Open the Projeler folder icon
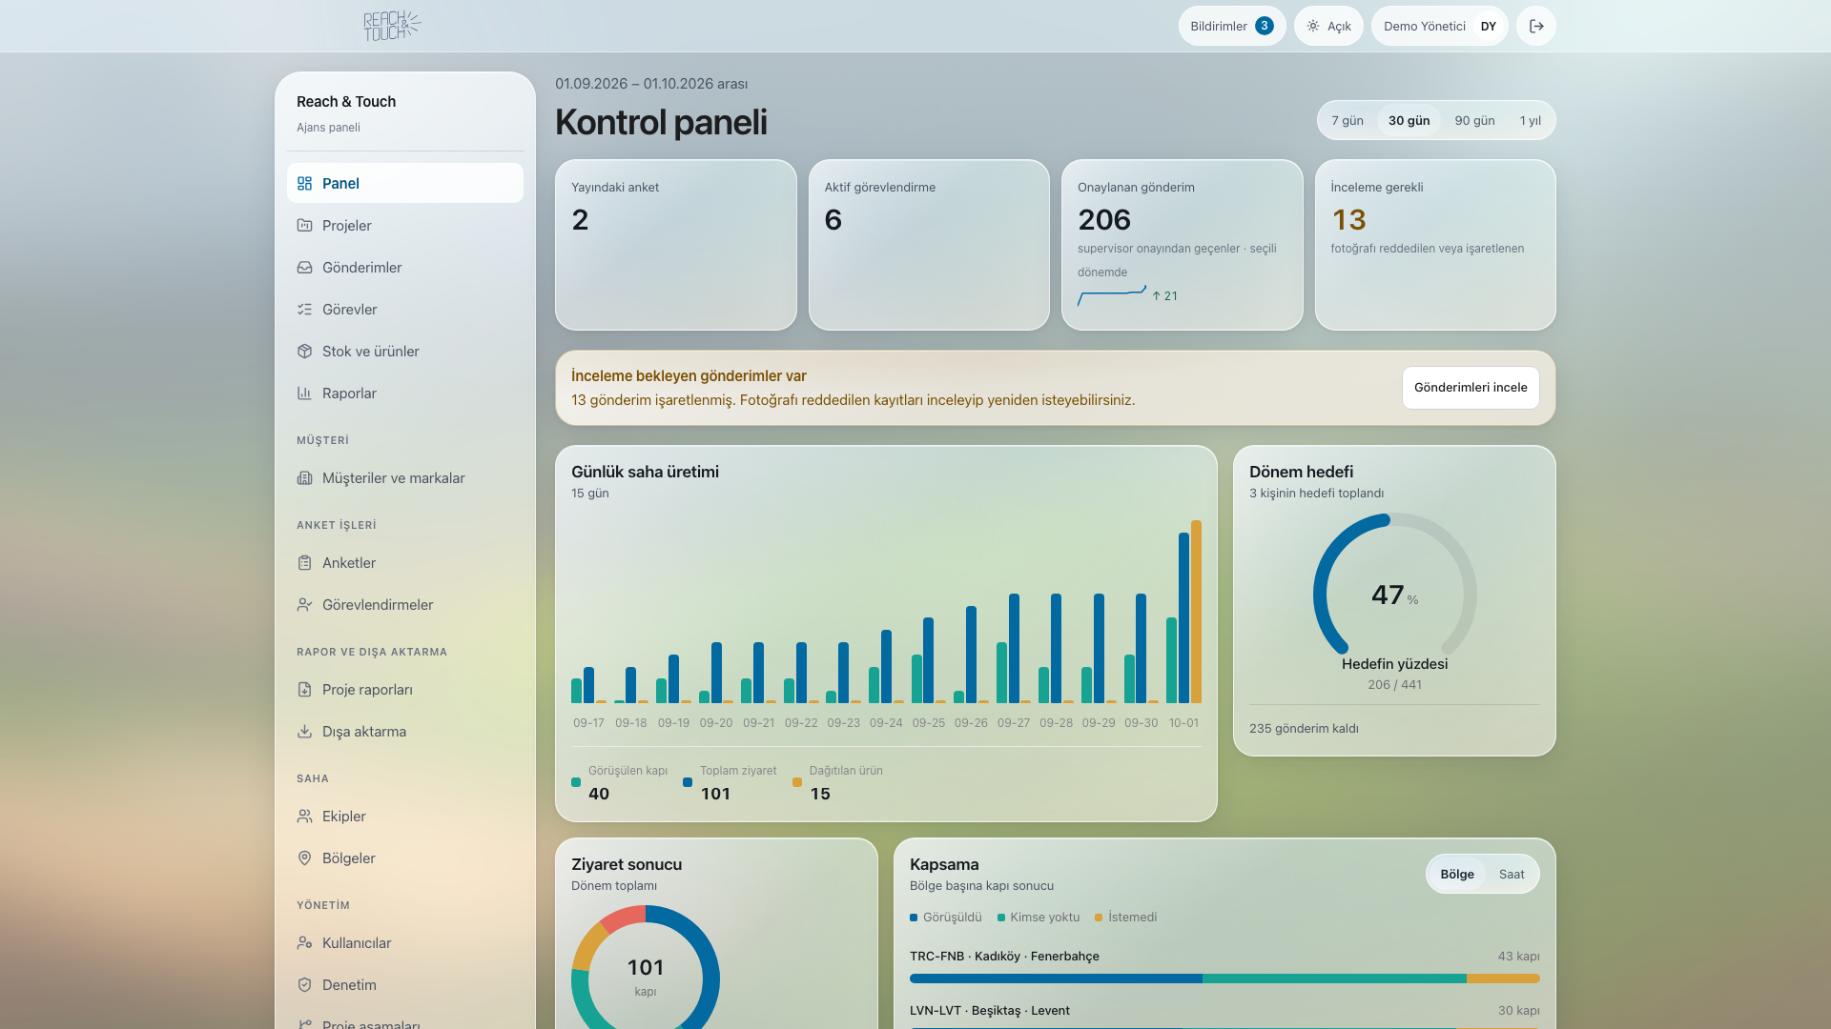The image size is (1831, 1029). pyautogui.click(x=304, y=225)
